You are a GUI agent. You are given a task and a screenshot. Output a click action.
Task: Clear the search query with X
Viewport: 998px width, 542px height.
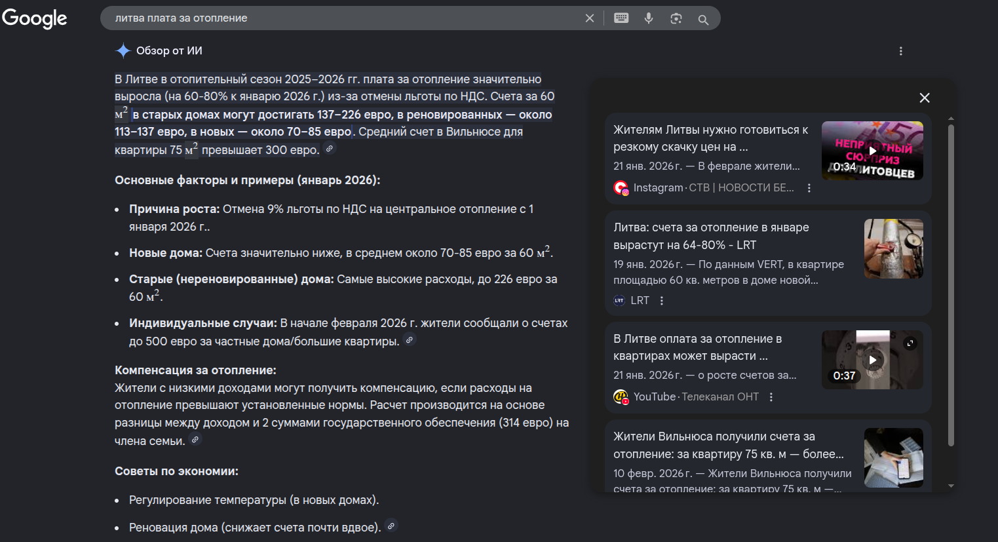[x=590, y=18]
